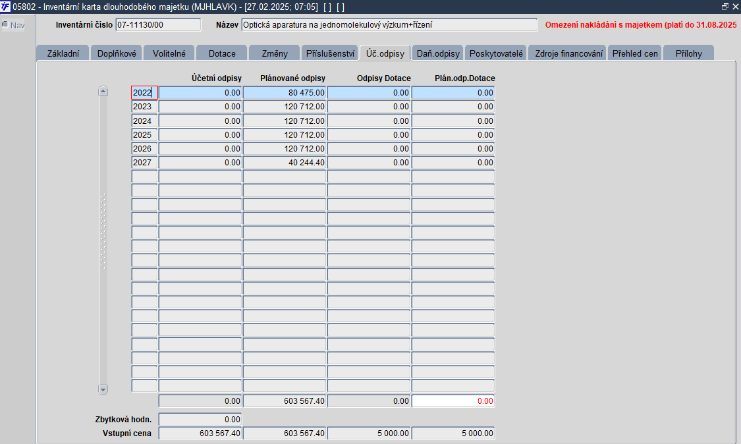Open the Volitelné tab
This screenshot has height=444, width=741.
pos(169,53)
